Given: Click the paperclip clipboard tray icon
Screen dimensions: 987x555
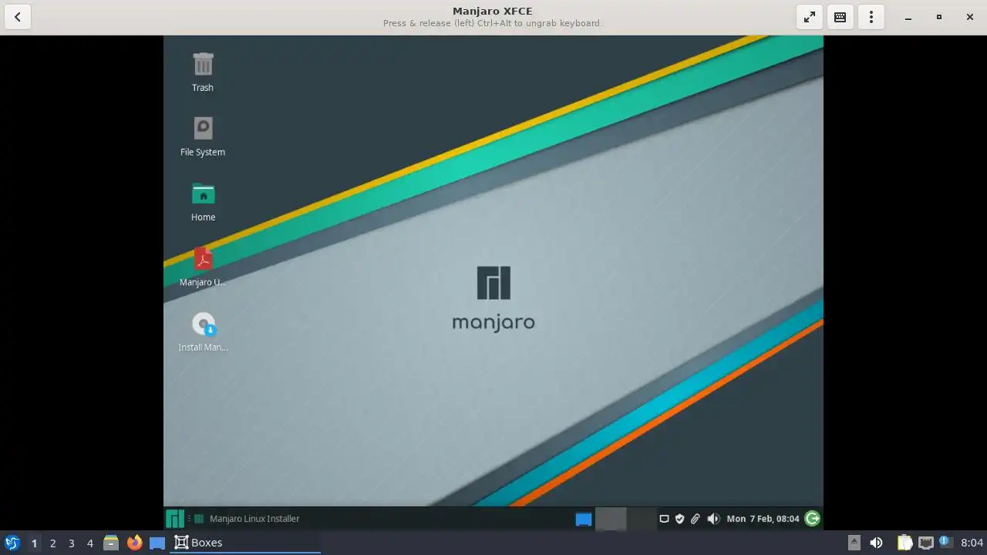Looking at the screenshot, I should 695,519.
